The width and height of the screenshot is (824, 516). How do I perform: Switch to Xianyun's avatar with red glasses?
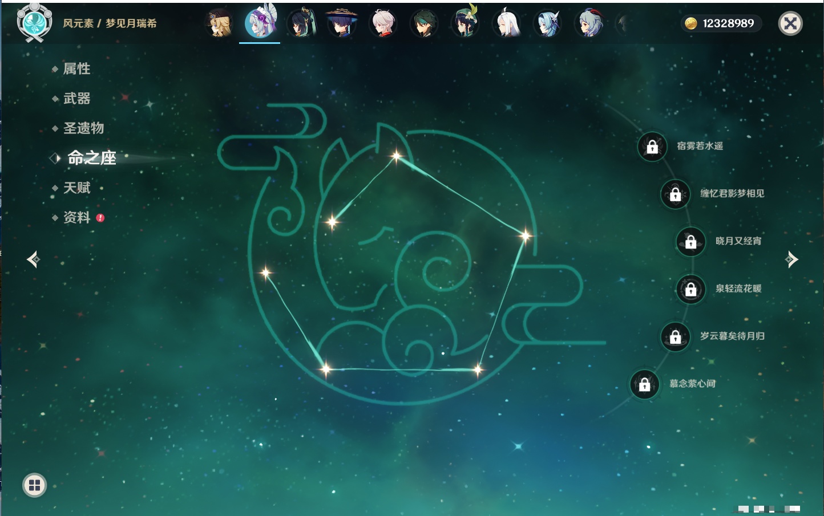301,23
